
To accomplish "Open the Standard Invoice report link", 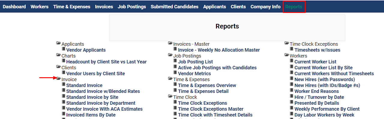I will coord(84,85).
